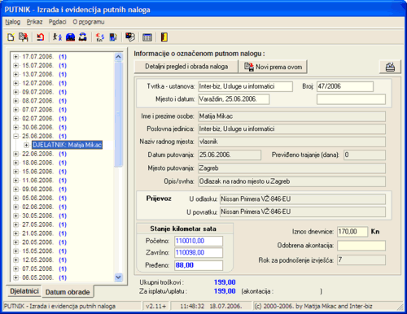Expand the DJELATNIK: Matija Mikac node

pyautogui.click(x=26, y=145)
